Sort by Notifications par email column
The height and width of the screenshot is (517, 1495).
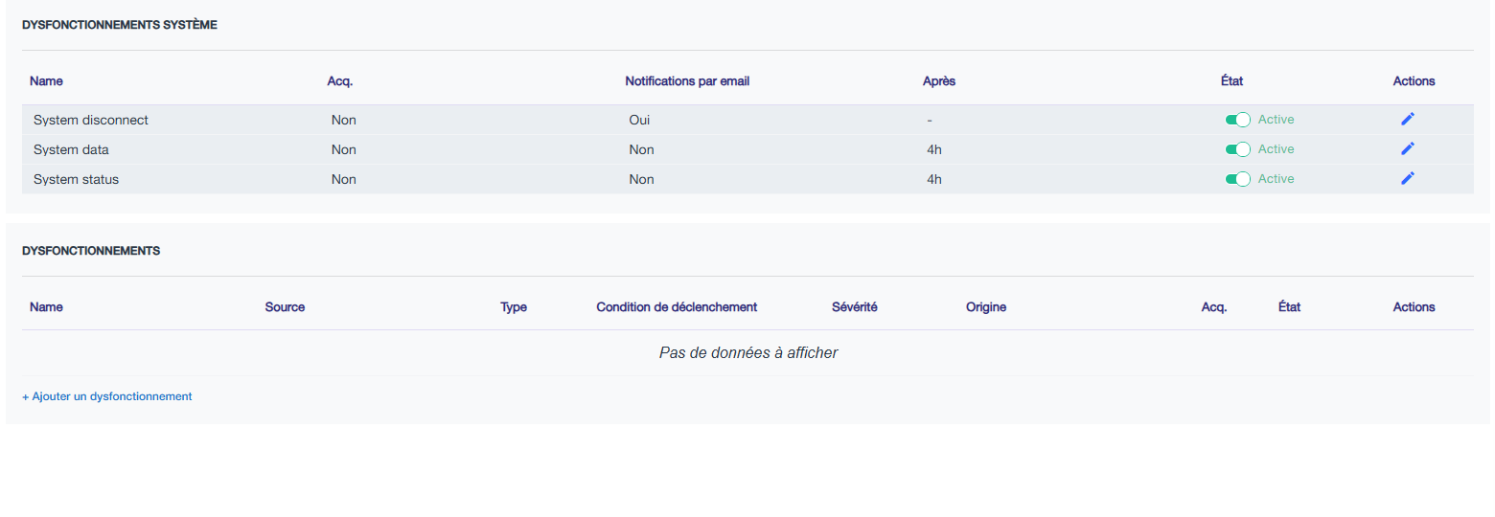pos(687,81)
